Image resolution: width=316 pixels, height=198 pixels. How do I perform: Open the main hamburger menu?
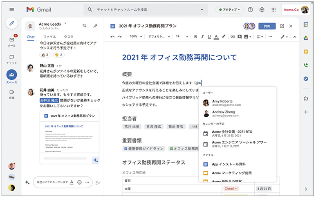coord(12,9)
